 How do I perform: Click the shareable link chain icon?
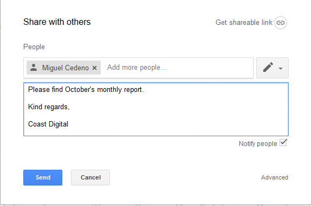point(281,23)
